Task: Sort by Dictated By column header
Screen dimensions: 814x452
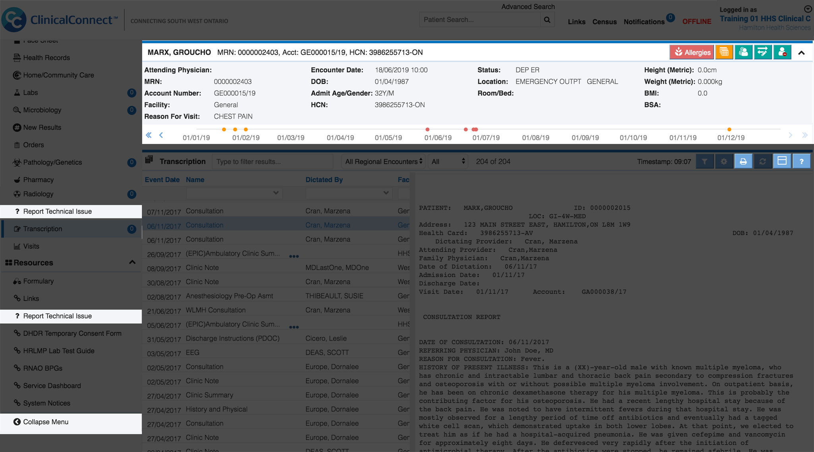Action: (x=324, y=180)
